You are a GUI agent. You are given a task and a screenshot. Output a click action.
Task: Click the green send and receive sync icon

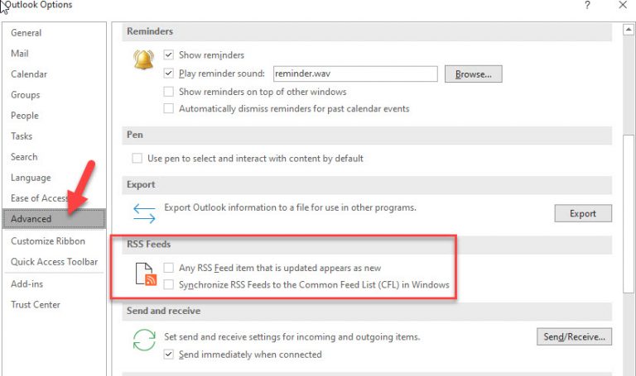point(145,341)
